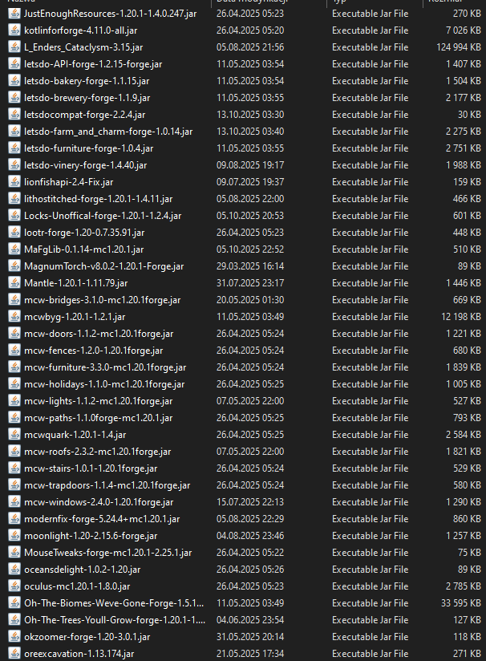
Task: Select the icon of letsdo-brewery-forge-1.1.9.jar
Action: tap(14, 98)
